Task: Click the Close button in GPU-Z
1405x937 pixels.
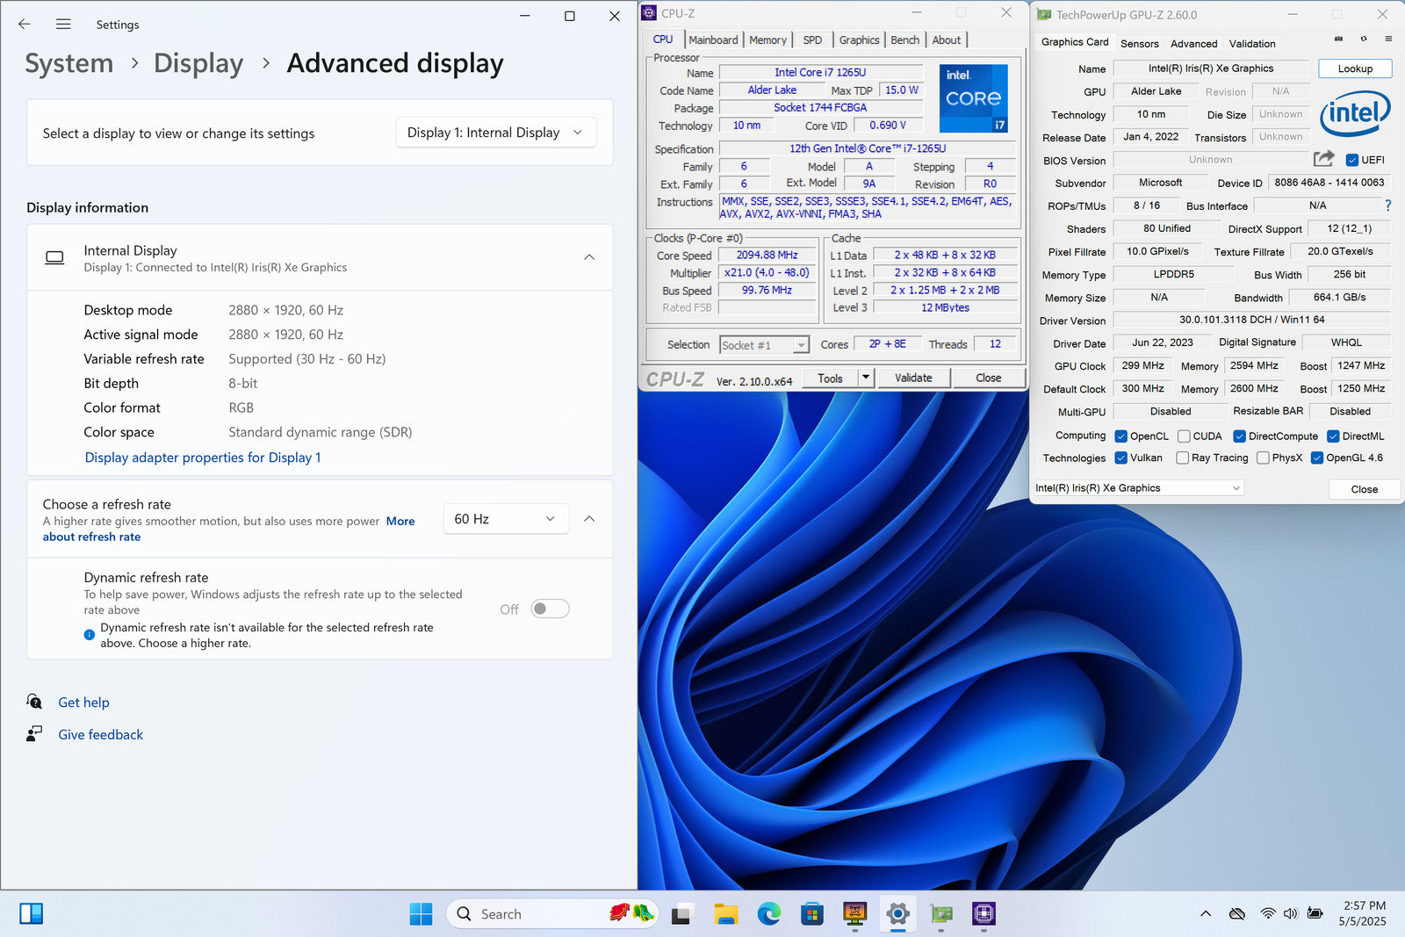Action: click(x=1364, y=489)
